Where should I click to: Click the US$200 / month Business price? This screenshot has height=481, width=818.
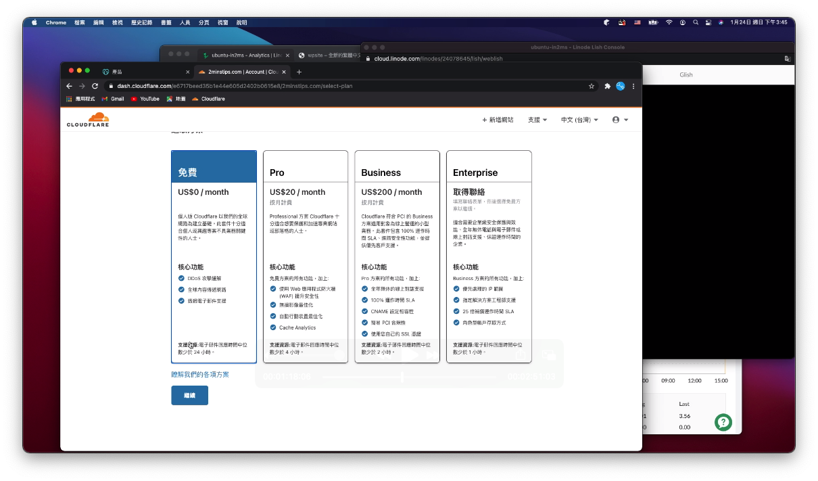[391, 192]
